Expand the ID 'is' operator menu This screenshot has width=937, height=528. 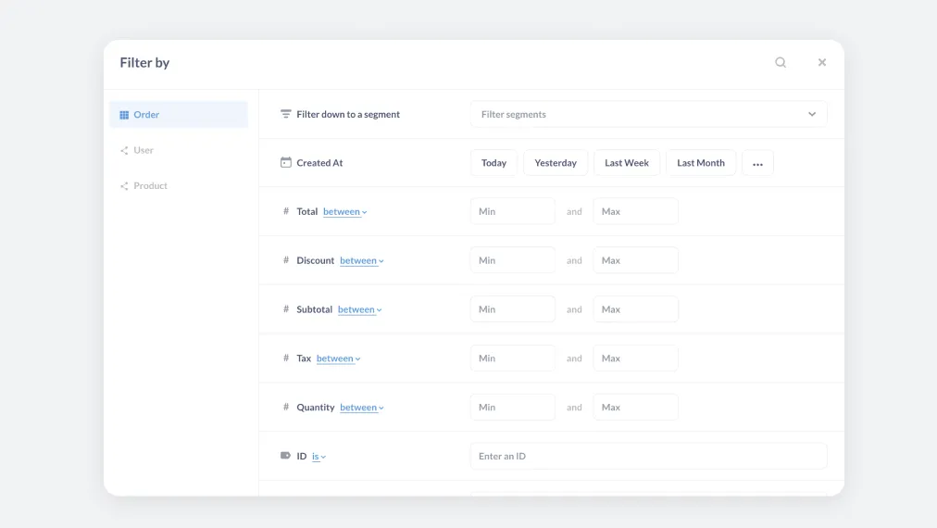[319, 457]
